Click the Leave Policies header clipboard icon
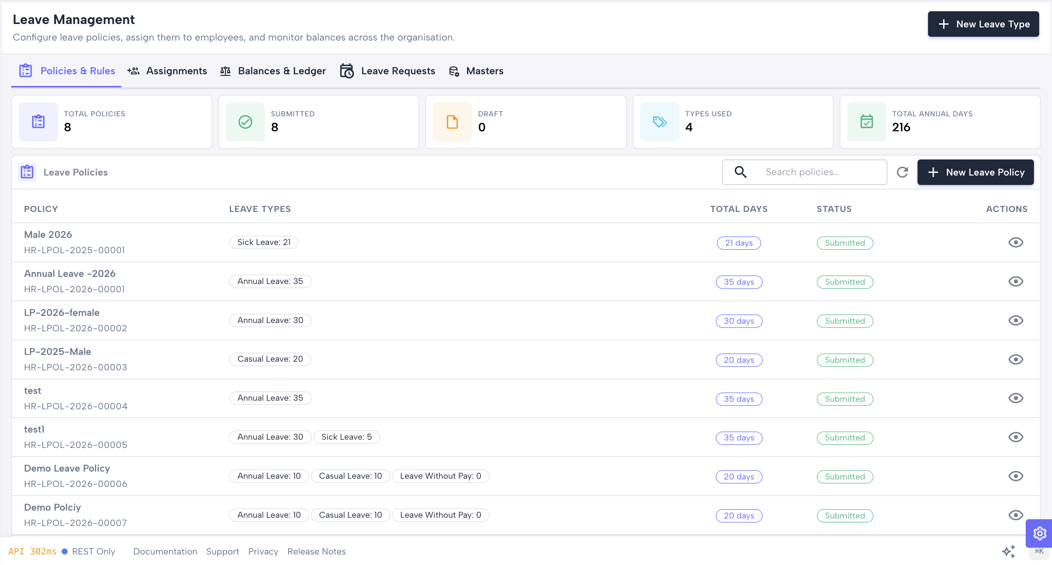Screen dimensions: 1052x565 click(27, 172)
